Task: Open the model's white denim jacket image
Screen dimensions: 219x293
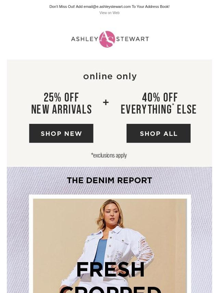Action: [110, 246]
